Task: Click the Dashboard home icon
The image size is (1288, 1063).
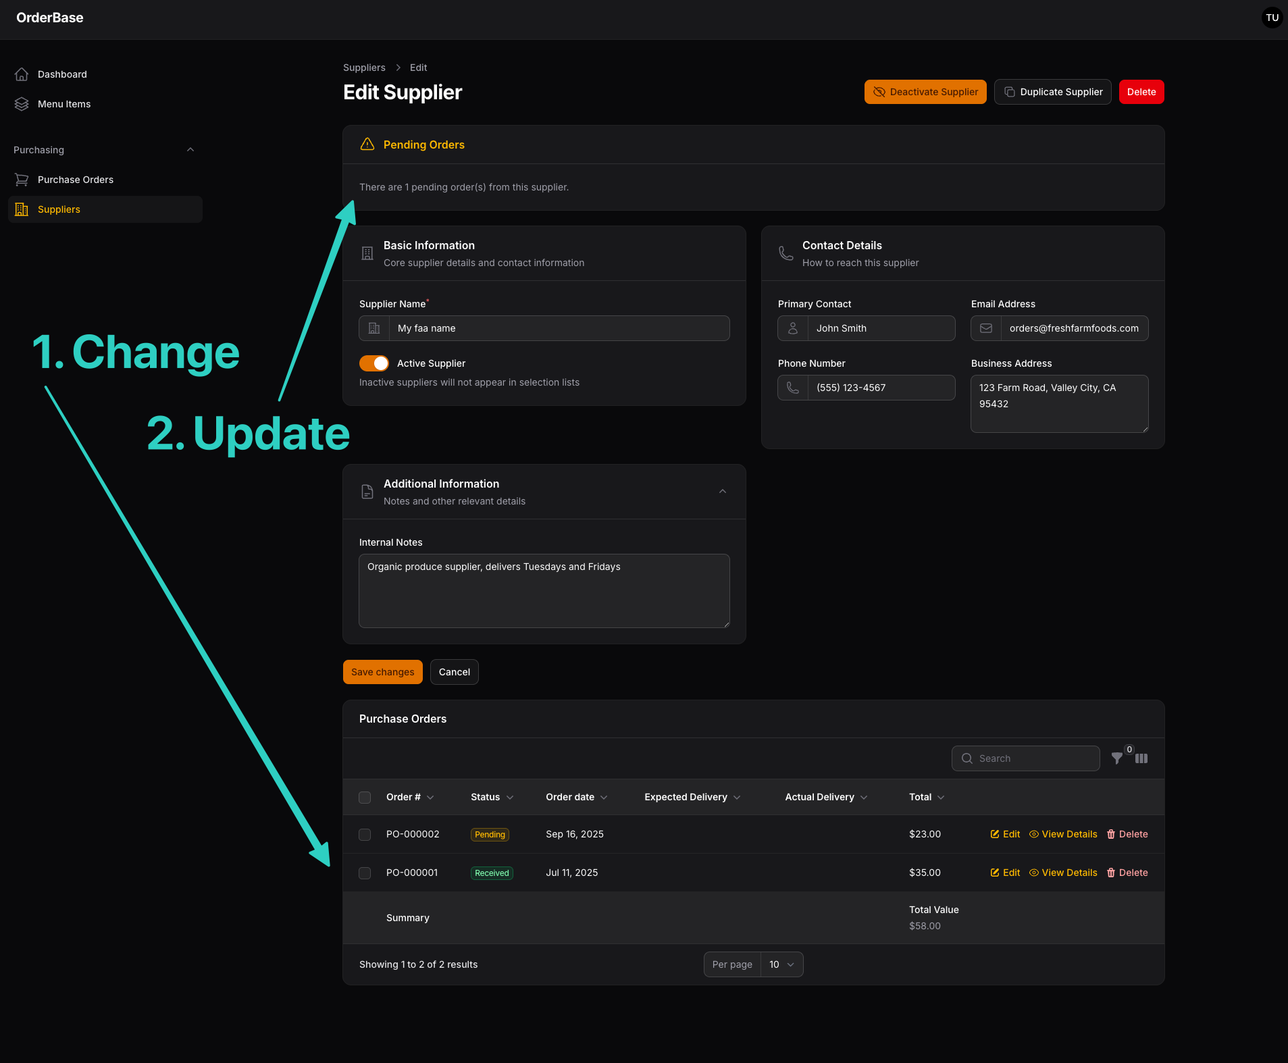Action: [22, 74]
